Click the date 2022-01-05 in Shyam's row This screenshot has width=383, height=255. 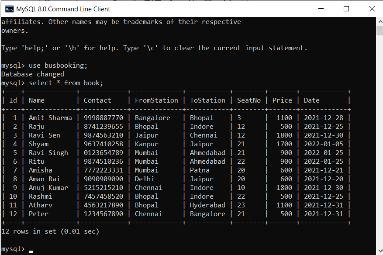pos(323,144)
